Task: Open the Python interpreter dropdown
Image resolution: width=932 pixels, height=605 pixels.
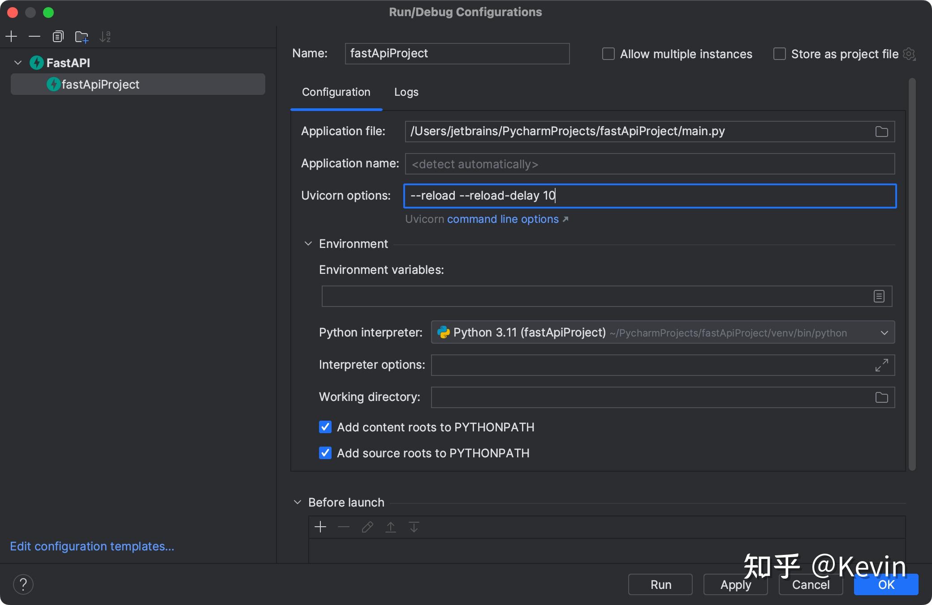Action: pos(884,332)
